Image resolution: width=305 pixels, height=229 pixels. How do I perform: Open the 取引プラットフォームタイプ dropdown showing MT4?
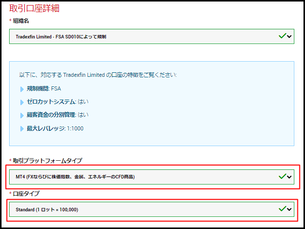point(152,177)
